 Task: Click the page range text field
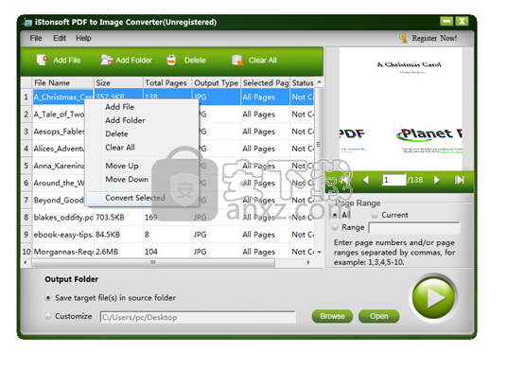pyautogui.click(x=414, y=228)
